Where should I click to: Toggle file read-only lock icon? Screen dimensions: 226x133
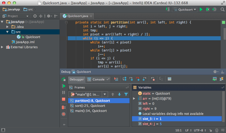coord(211,131)
